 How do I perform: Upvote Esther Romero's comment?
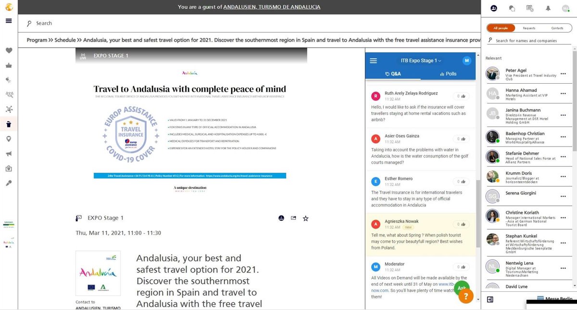click(x=463, y=182)
